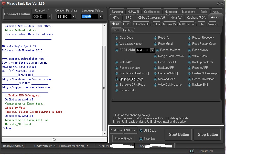Open the CDMA/Qualcomm/LG tab
This screenshot has height=161, width=258.
coord(151,18)
